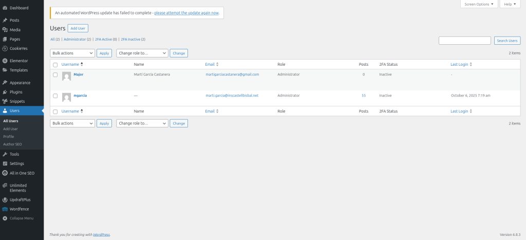
Task: Click the Media library icon
Action: [x=5, y=30]
